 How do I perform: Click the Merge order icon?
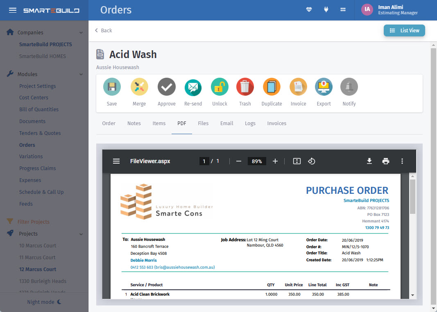(x=139, y=87)
